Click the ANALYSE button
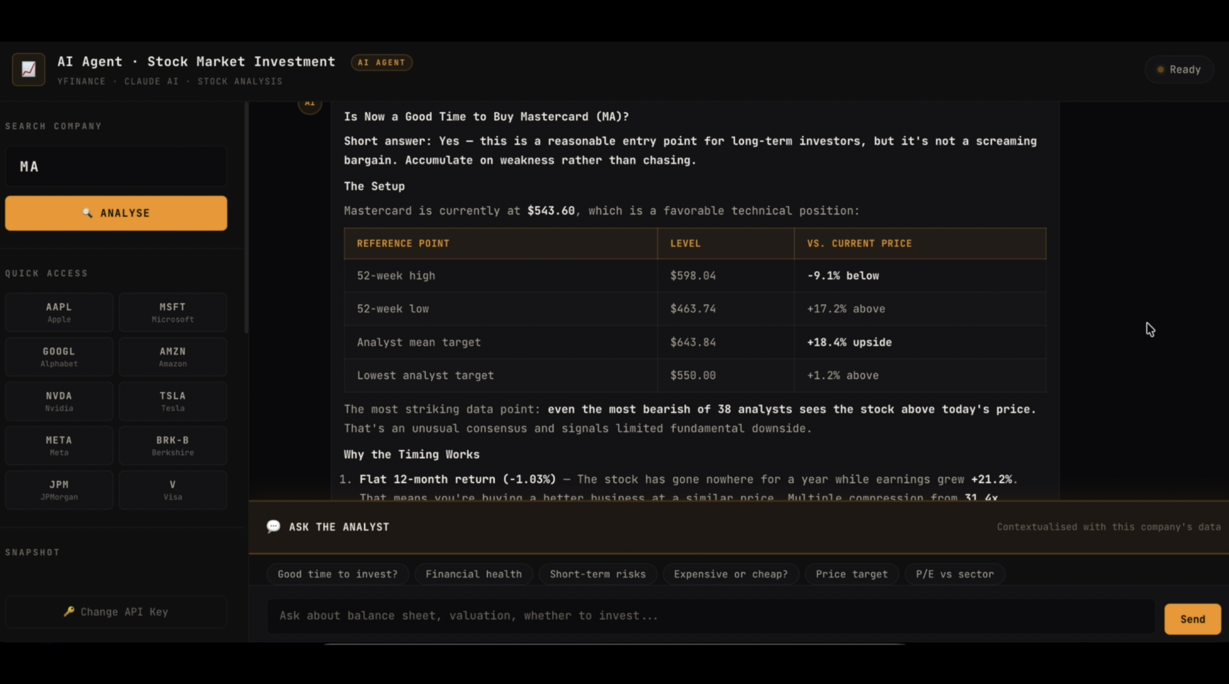The height and width of the screenshot is (684, 1229). coord(116,213)
